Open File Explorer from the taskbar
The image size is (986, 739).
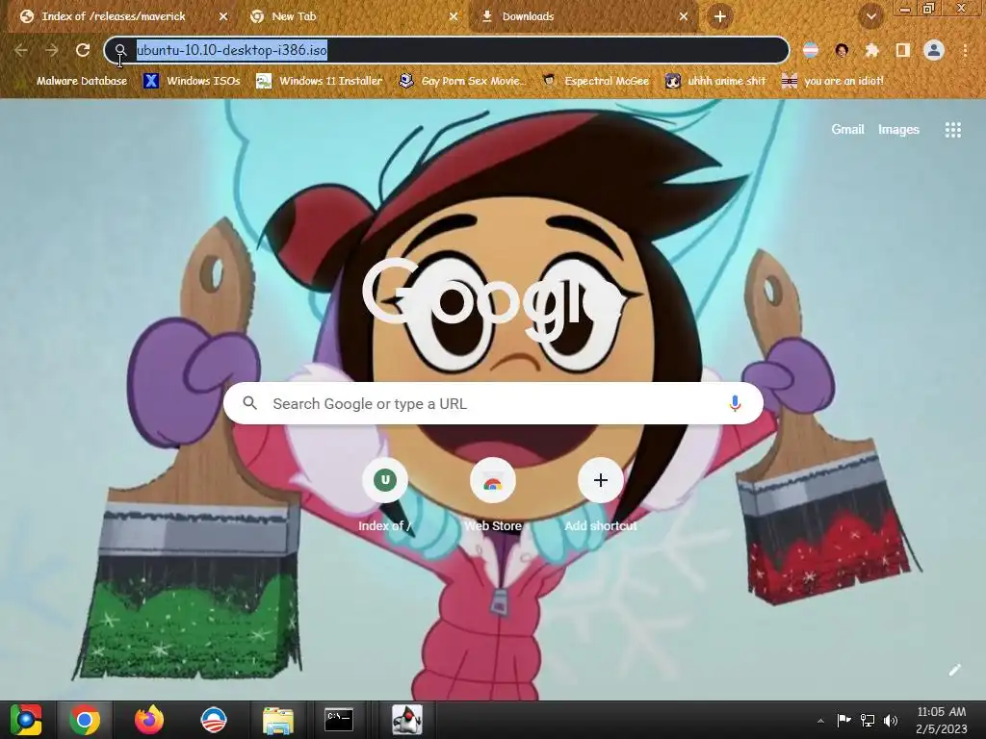coord(278,720)
